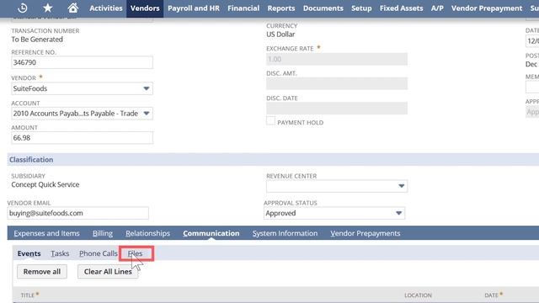Open the Setup menu
The image size is (539, 303).
pos(361,8)
